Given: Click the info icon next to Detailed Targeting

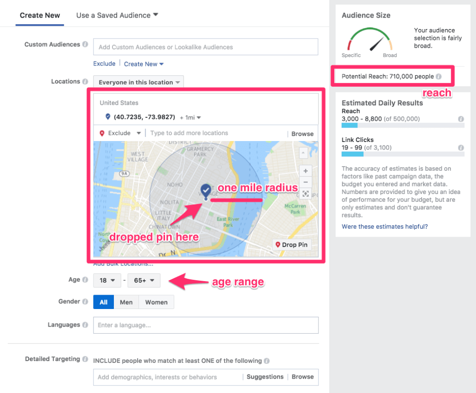Looking at the screenshot, I should tap(87, 359).
